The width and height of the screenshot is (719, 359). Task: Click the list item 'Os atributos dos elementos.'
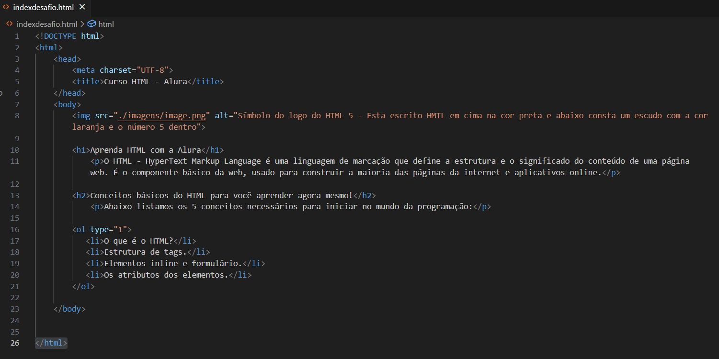point(167,275)
